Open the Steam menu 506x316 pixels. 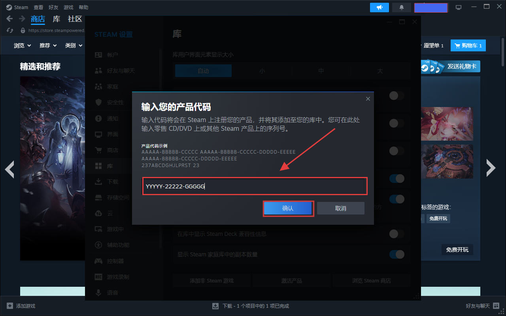tap(17, 7)
